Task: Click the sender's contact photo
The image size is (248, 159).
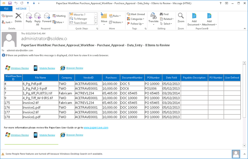Action: click(9, 39)
